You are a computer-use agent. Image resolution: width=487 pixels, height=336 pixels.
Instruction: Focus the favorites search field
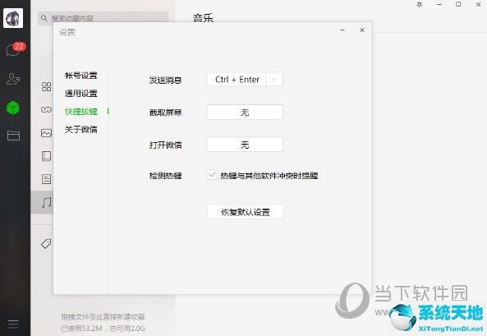coord(103,18)
